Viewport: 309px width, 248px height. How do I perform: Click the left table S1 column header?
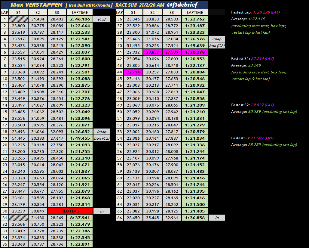coord(18,12)
